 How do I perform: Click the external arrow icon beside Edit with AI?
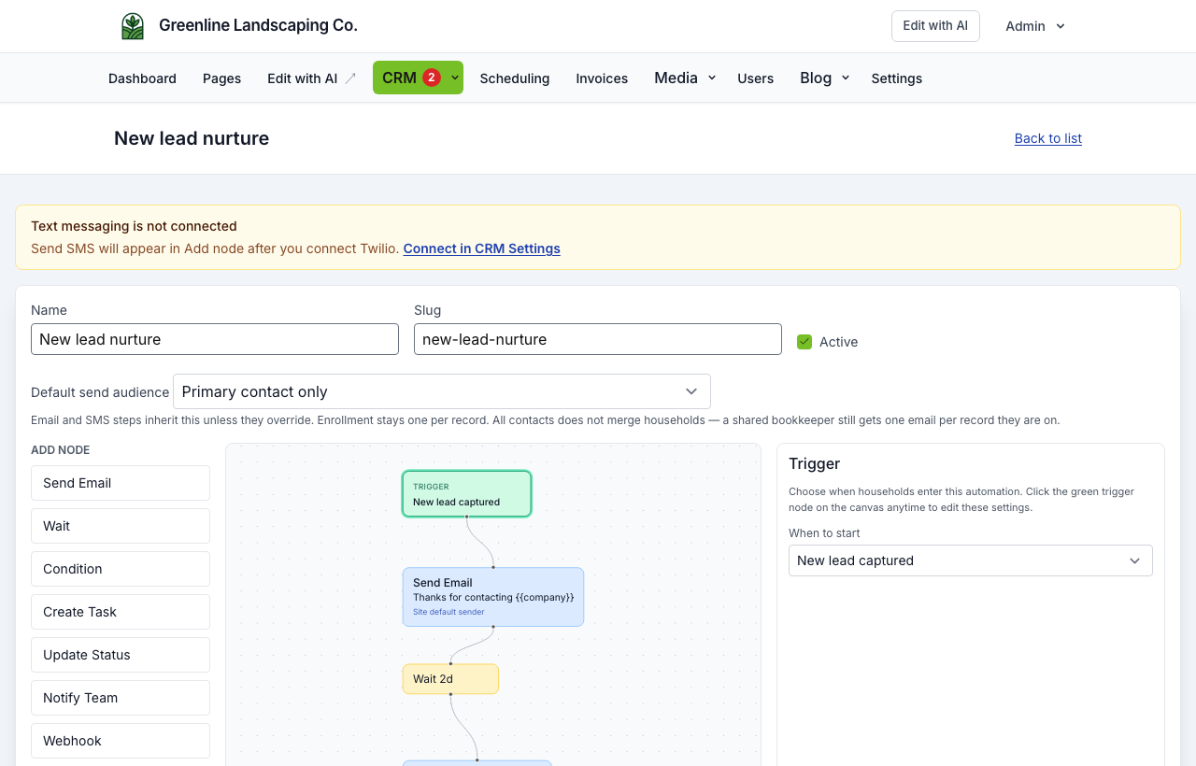pyautogui.click(x=350, y=78)
